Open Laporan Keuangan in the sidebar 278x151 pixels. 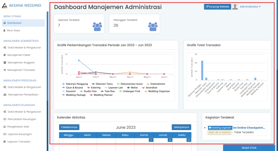pos(19,134)
